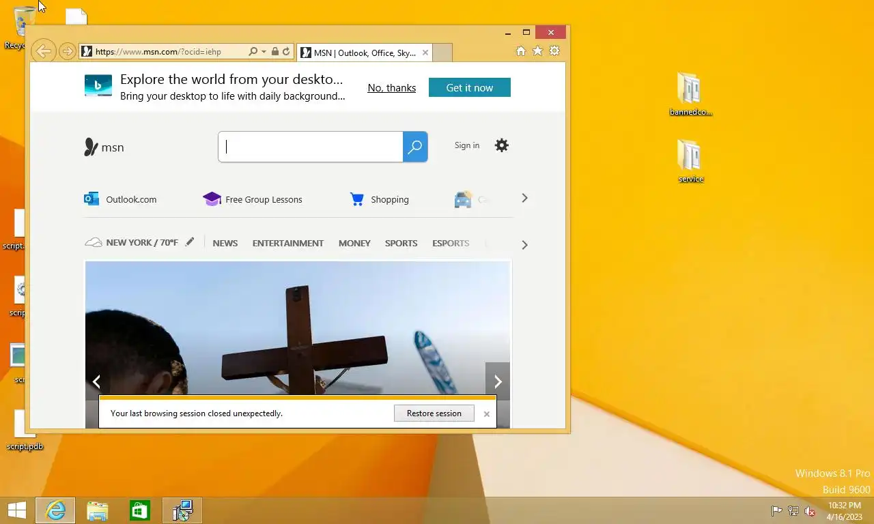Click the network computers taskbar app icon

tap(182, 510)
